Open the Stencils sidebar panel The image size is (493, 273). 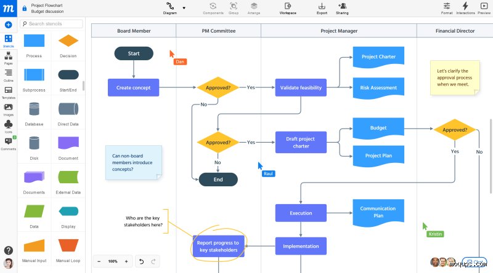pos(9,41)
